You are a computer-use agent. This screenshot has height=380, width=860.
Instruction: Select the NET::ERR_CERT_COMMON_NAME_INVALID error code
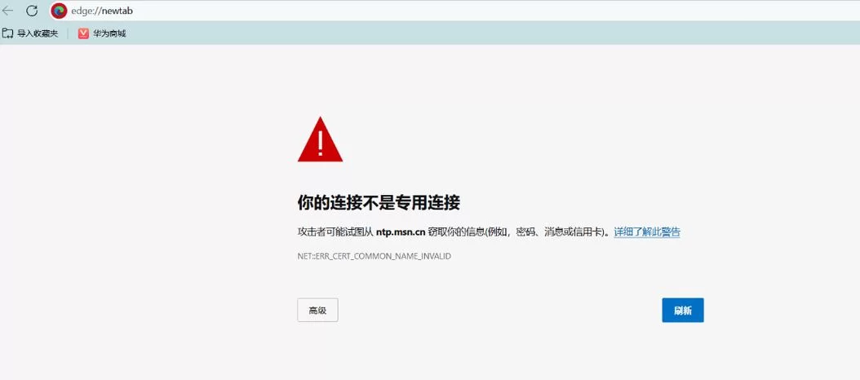[x=374, y=256]
